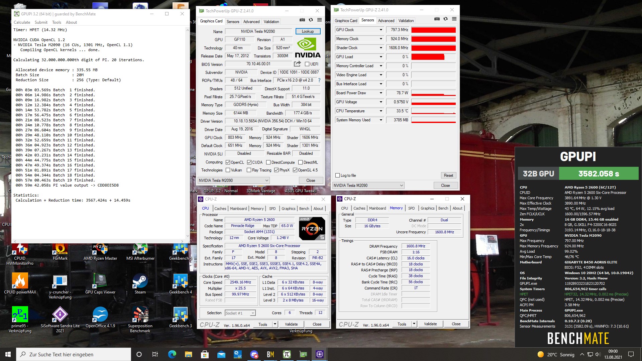Open GPU selector dropdown in Graphics Card window
Screen dimensions: 642x361
233,180
